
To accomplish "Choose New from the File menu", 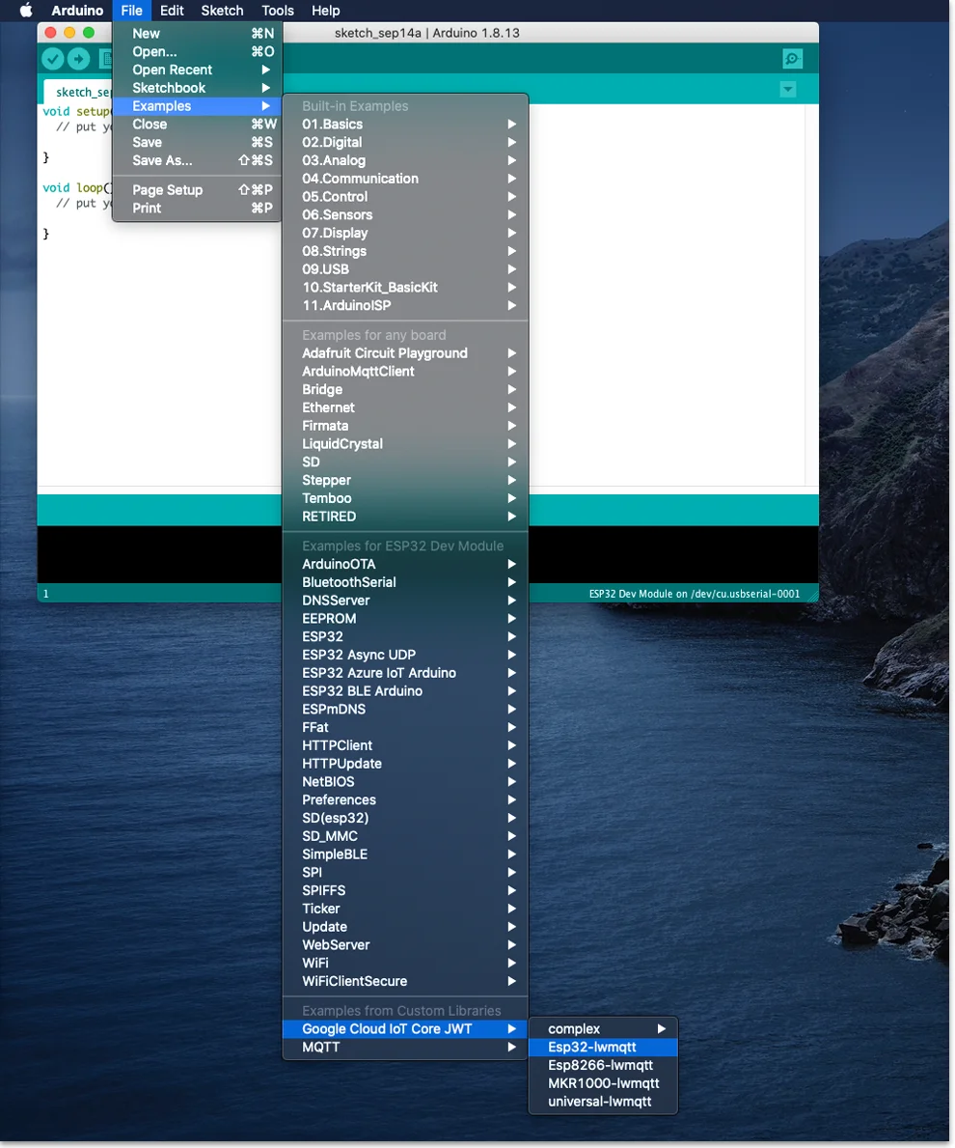I will point(197,34).
